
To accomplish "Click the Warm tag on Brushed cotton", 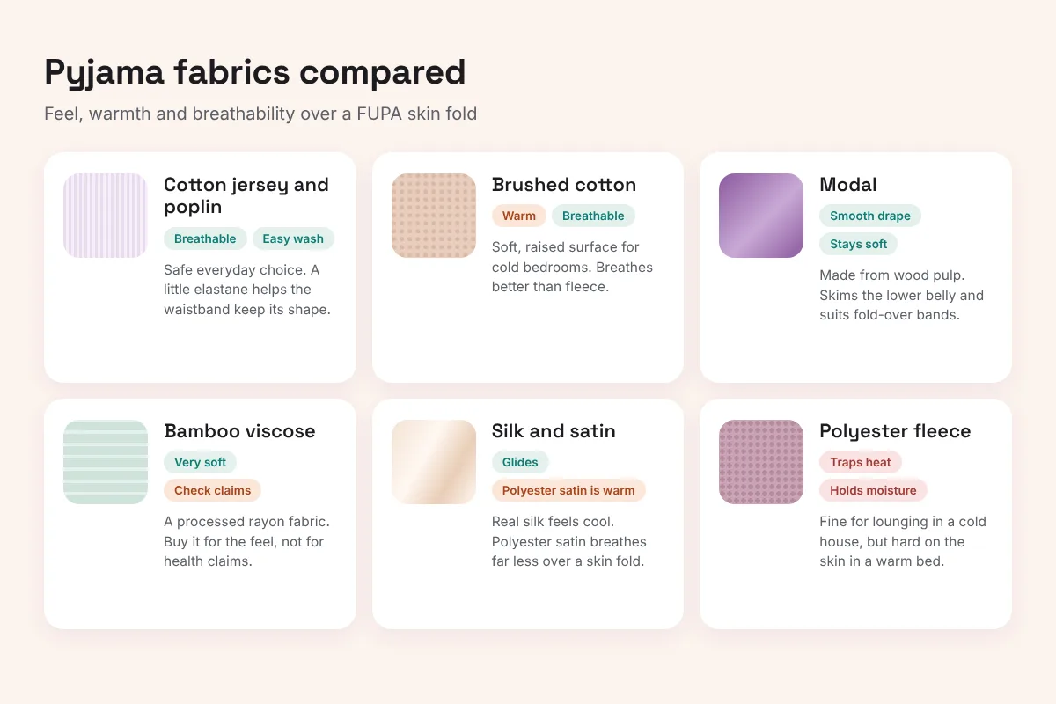I will tap(519, 216).
